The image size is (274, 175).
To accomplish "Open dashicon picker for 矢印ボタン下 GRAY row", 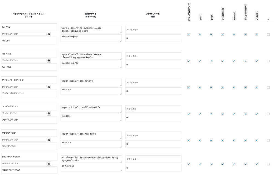I will 49,164.
